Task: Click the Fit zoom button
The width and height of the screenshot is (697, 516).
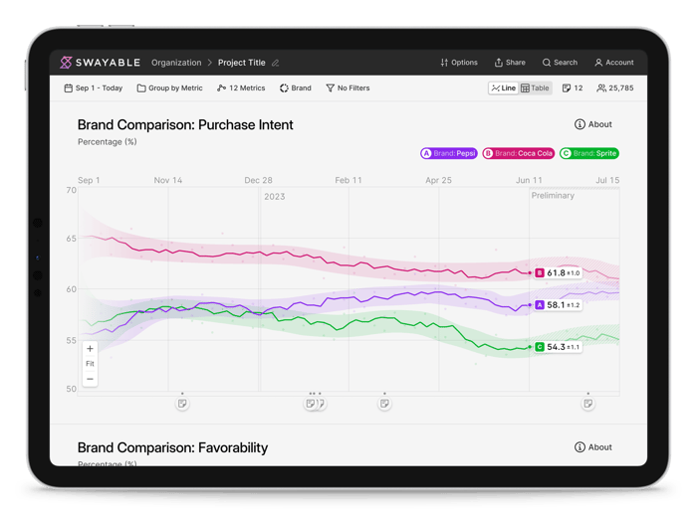Action: tap(91, 364)
